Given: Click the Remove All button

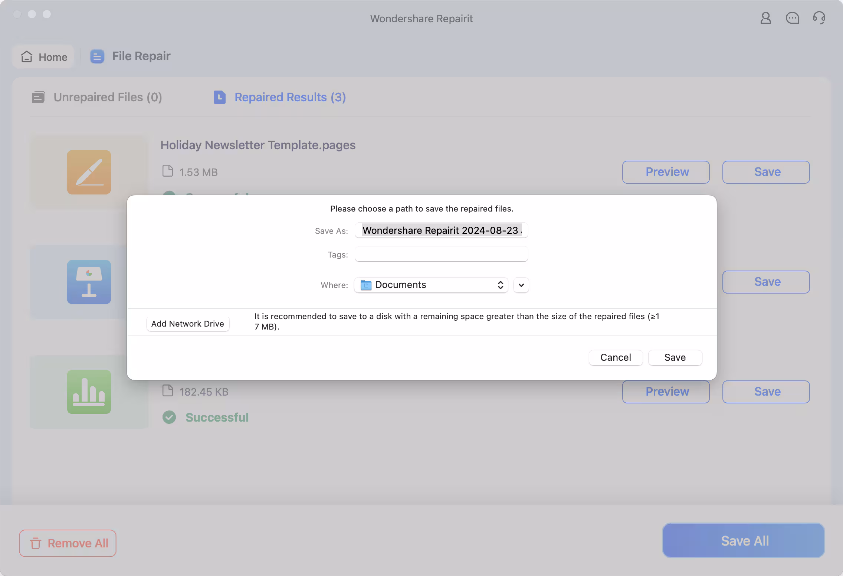Looking at the screenshot, I should [68, 543].
